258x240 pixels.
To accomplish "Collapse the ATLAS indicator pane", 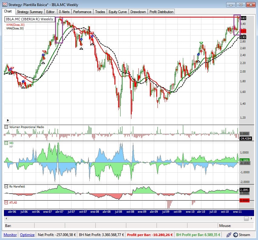I will coord(6,202).
